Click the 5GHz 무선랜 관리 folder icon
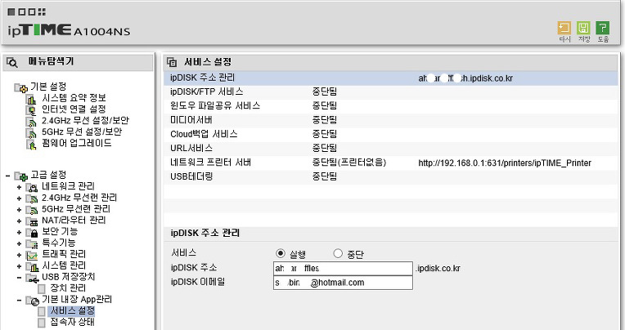Screen dimensions: 625x330 coord(32,209)
